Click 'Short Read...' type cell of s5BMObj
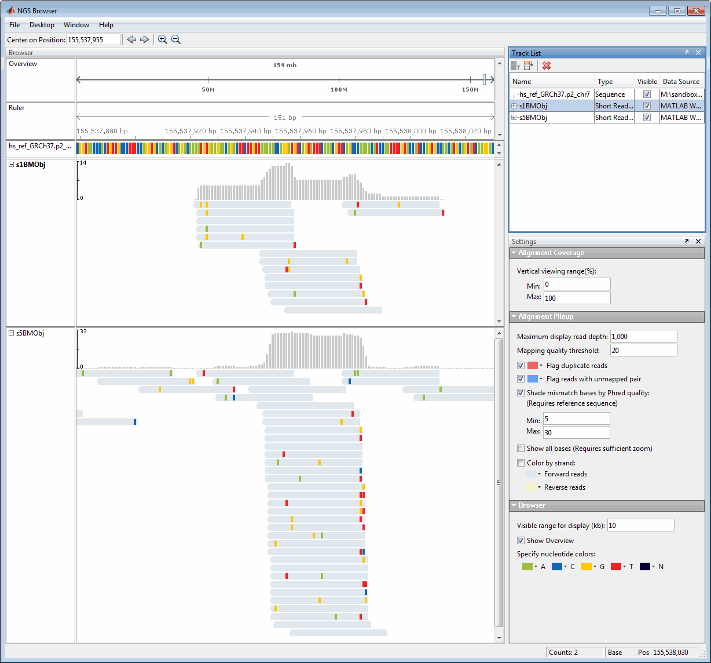This screenshot has height=663, width=711. 614,117
